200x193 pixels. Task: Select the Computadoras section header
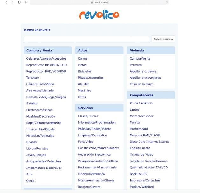141,95
